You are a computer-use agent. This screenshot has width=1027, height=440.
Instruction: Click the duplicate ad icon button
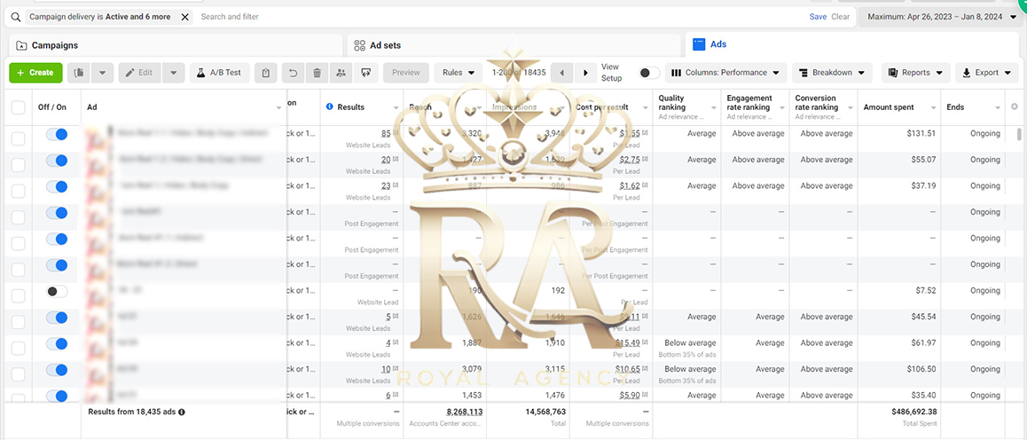click(79, 73)
